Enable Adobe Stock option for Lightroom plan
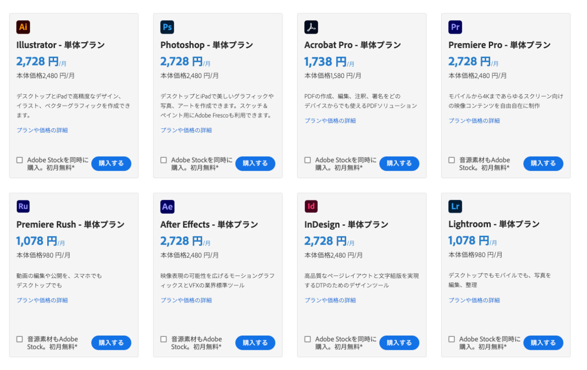The width and height of the screenshot is (587, 370). click(x=451, y=339)
